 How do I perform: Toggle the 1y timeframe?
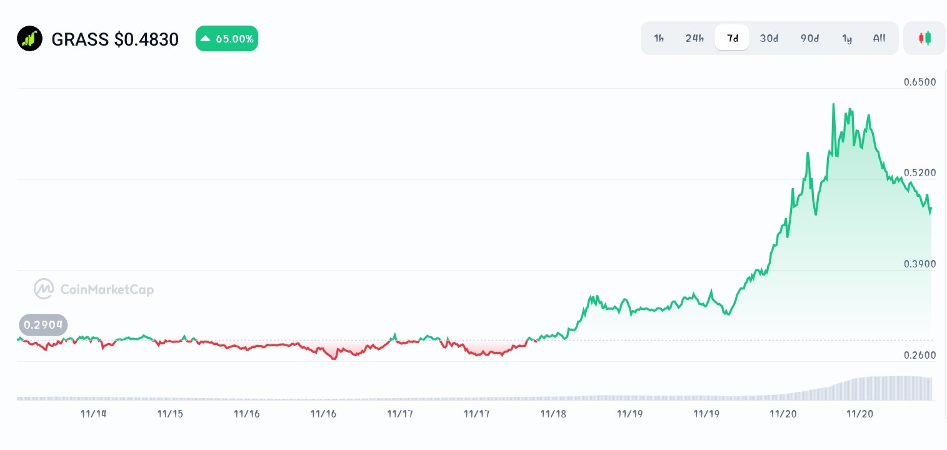coord(847,38)
